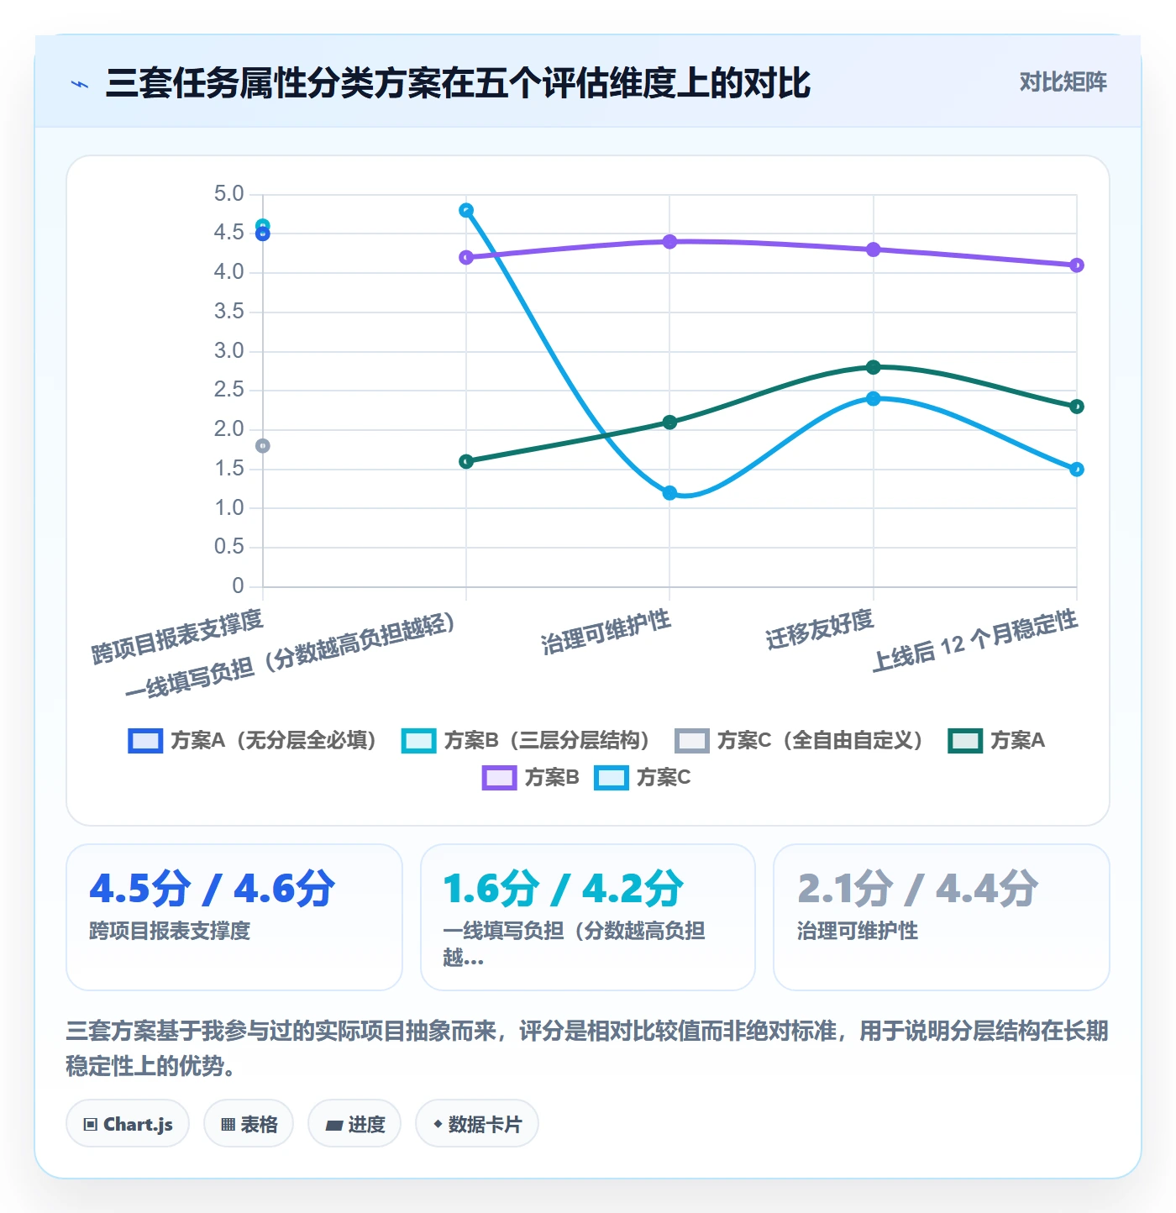
Task: Open the 4.5分 / 4.6分 跨项目报表支撑度 card
Action: (234, 917)
